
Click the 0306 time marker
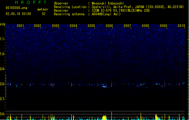[109, 26]
